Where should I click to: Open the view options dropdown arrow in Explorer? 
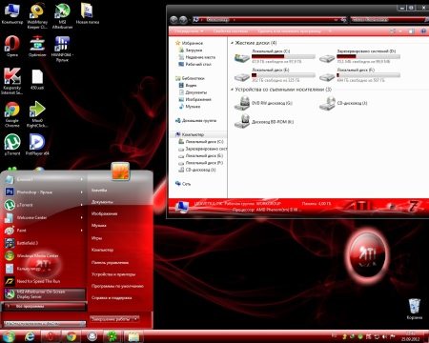pos(400,31)
